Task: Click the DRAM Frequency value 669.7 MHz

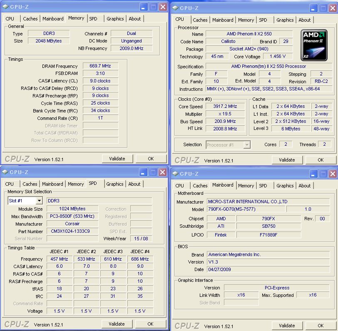Action: tap(100, 66)
